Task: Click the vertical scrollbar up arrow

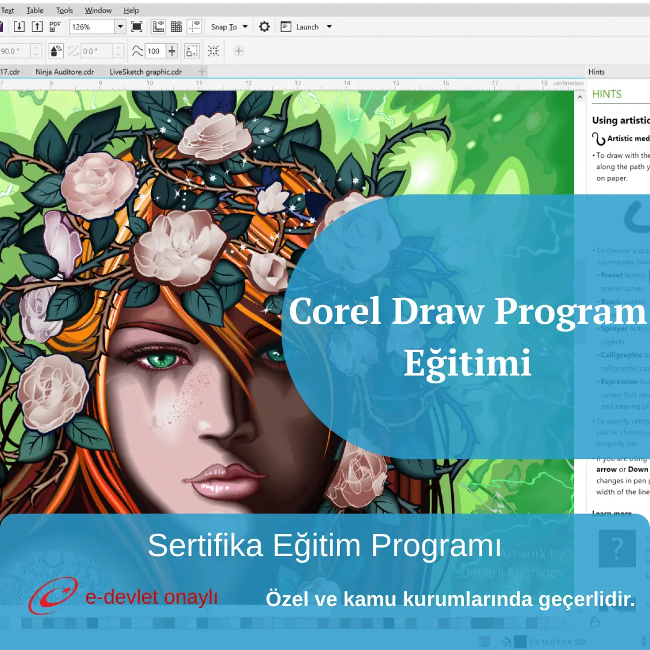Action: pyautogui.click(x=580, y=97)
